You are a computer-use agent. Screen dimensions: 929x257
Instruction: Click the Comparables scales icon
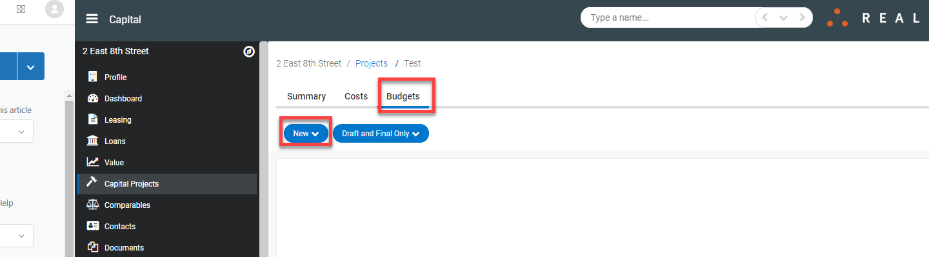click(x=92, y=205)
